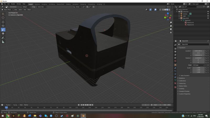This screenshot has width=210, height=118.
Task: Activate the Transform tool
Action: point(3,34)
